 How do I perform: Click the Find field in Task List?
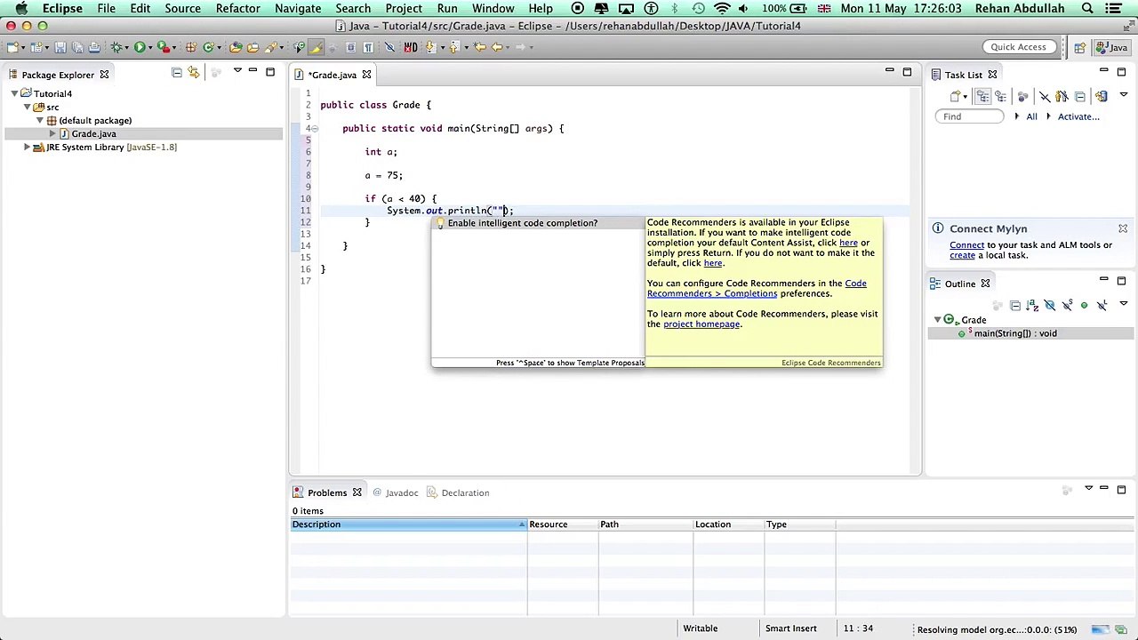pos(971,116)
